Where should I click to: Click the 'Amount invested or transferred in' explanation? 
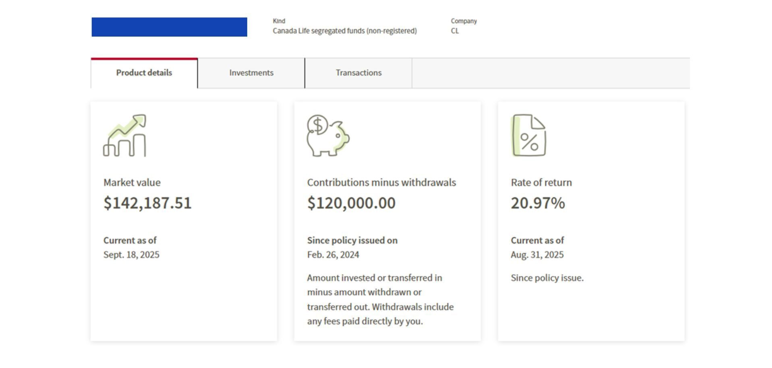[x=381, y=300]
